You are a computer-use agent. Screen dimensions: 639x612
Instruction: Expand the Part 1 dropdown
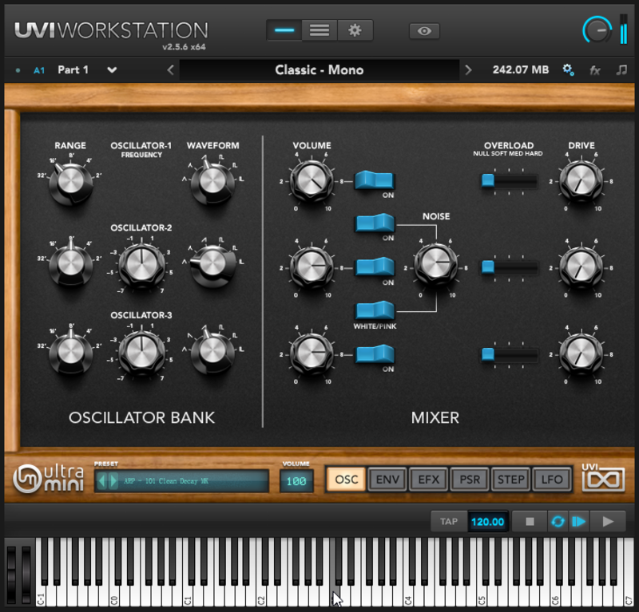point(112,70)
